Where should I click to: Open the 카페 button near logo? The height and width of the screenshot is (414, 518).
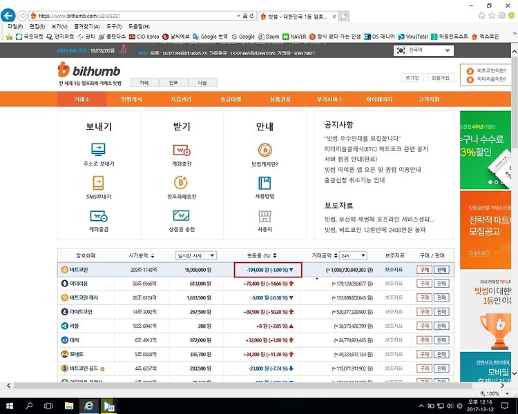click(144, 83)
